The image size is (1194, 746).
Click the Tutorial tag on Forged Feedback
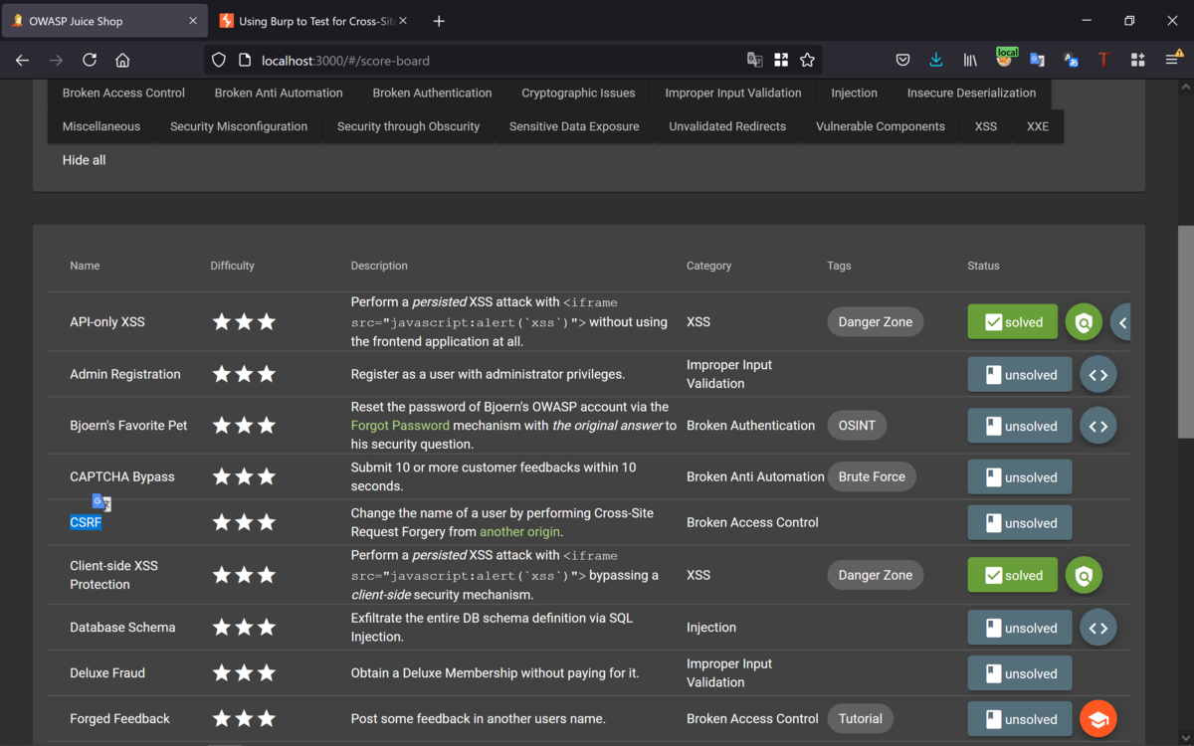click(x=861, y=718)
